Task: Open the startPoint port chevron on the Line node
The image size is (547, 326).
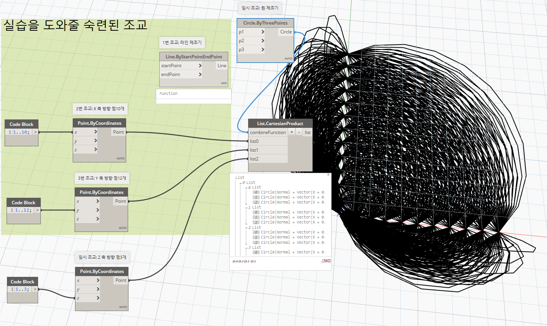Action: pos(200,66)
